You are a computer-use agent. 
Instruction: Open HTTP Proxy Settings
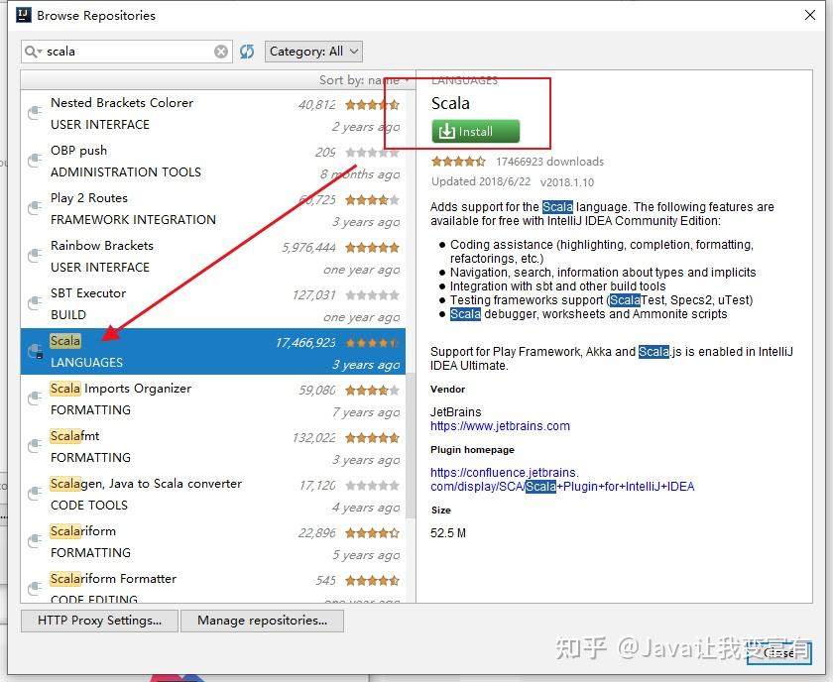[x=99, y=621]
